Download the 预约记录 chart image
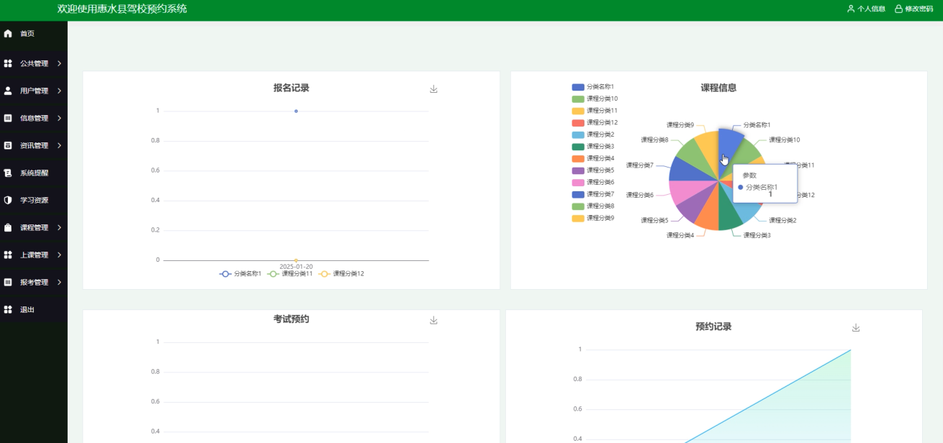 pos(856,328)
